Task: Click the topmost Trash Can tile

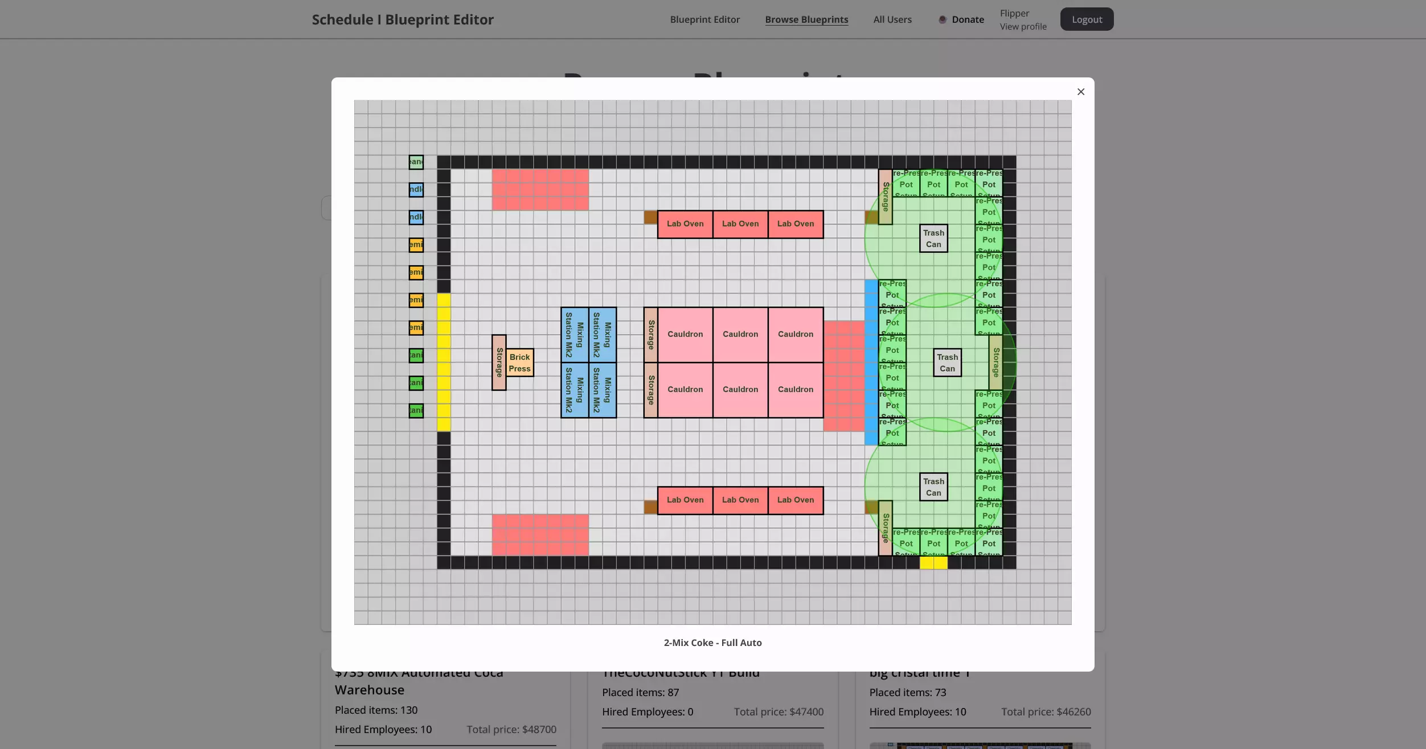Action: [x=933, y=238]
